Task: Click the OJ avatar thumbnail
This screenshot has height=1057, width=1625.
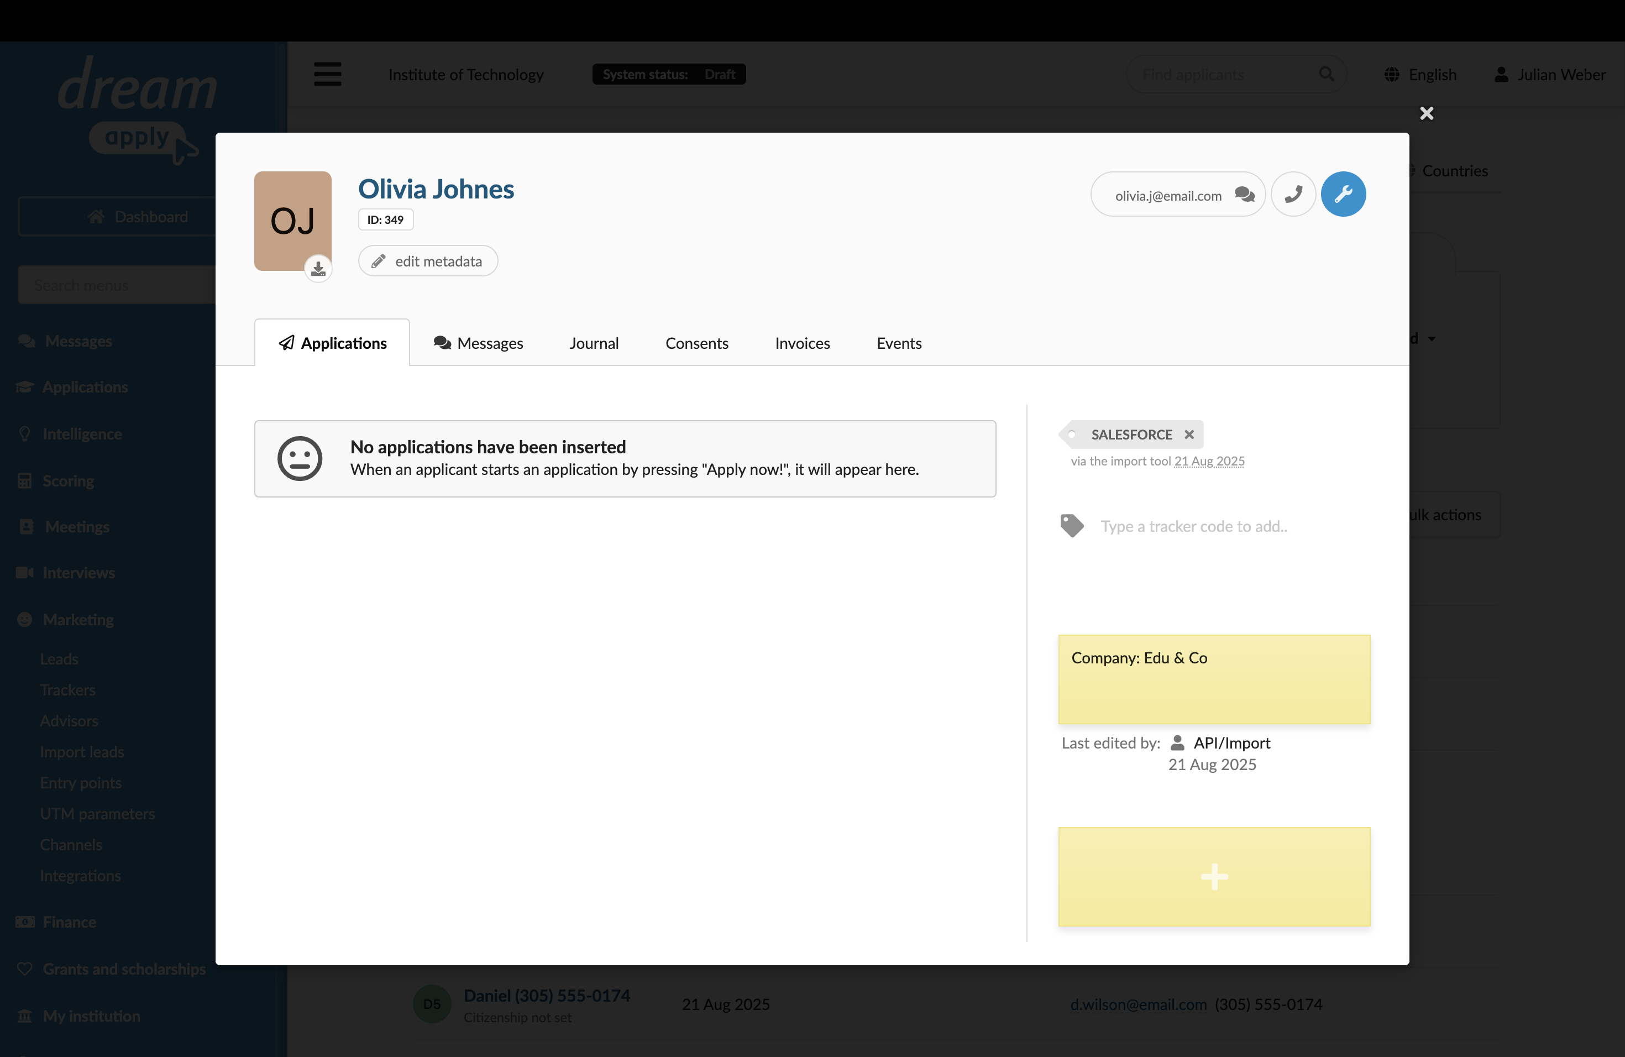Action: coord(293,221)
